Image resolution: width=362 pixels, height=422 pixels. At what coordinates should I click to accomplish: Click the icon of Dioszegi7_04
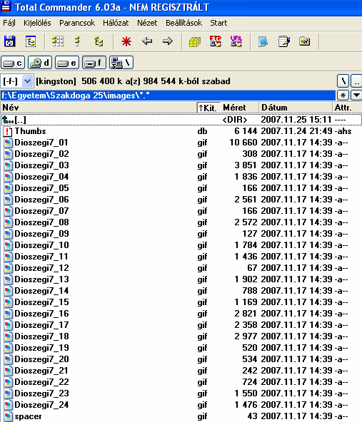[8, 177]
